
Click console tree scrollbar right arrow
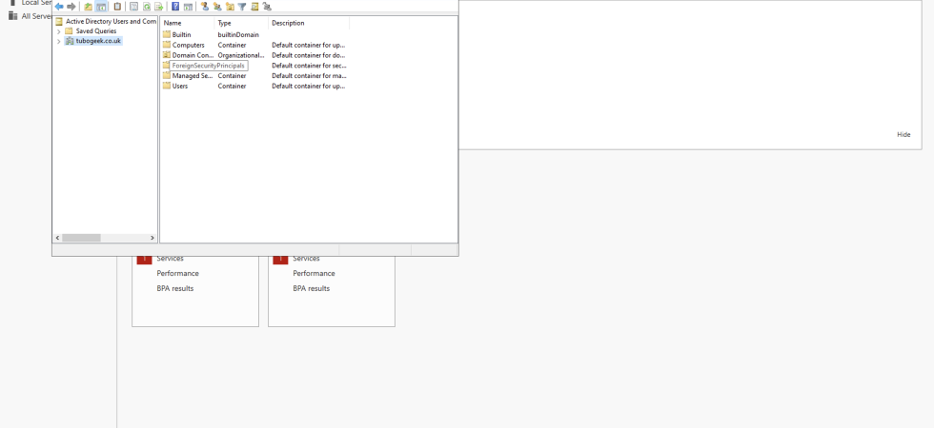[x=152, y=238]
